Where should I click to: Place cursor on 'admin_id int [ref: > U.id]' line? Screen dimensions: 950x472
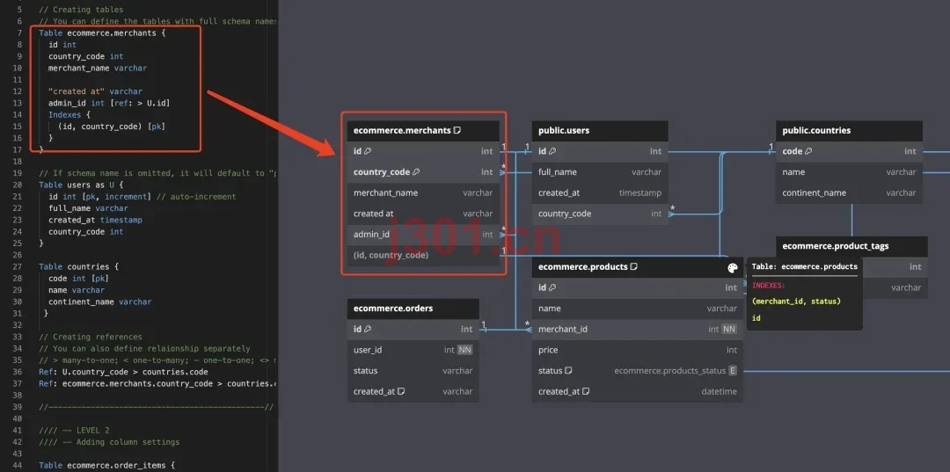click(109, 103)
